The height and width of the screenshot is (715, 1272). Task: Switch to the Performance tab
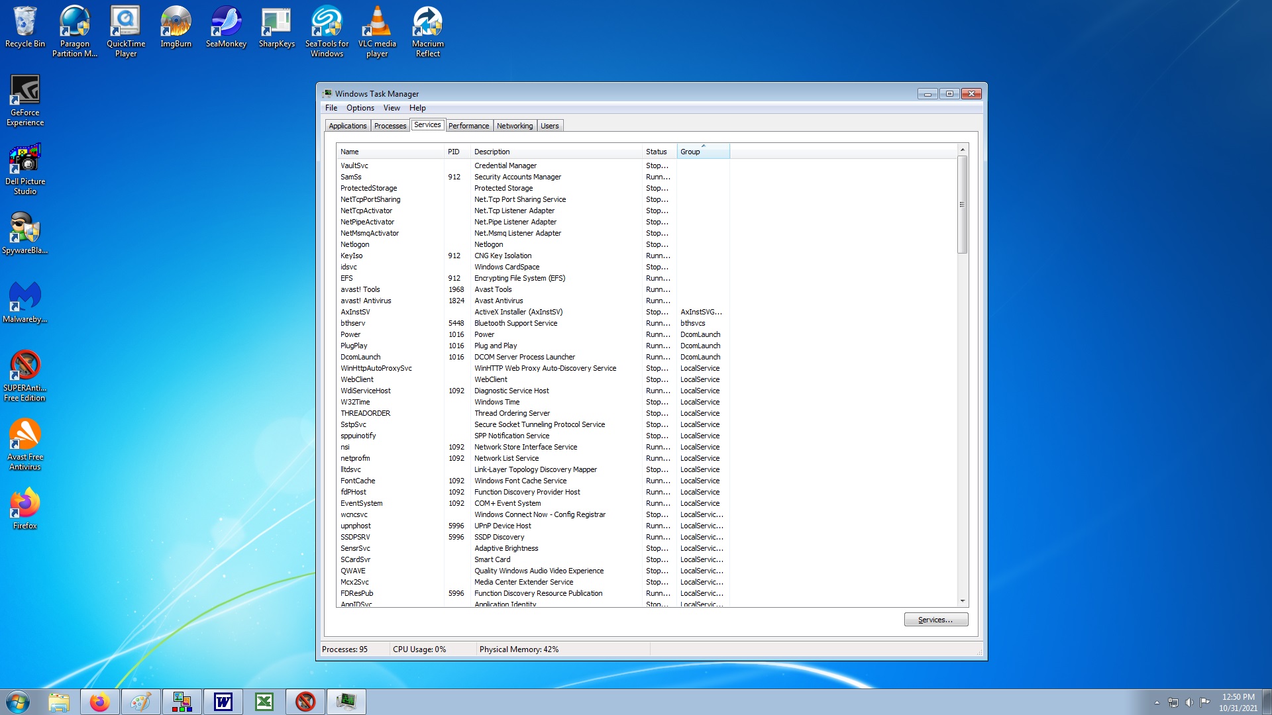point(469,125)
